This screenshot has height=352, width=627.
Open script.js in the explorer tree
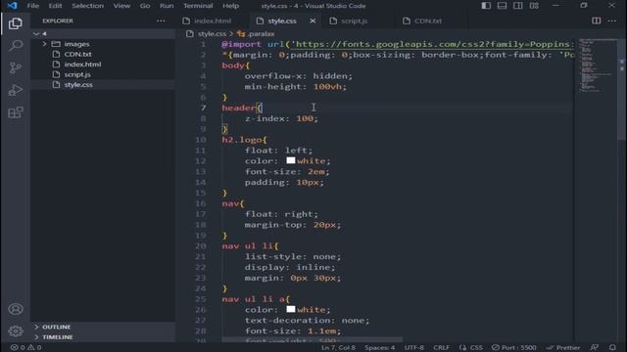coord(77,74)
